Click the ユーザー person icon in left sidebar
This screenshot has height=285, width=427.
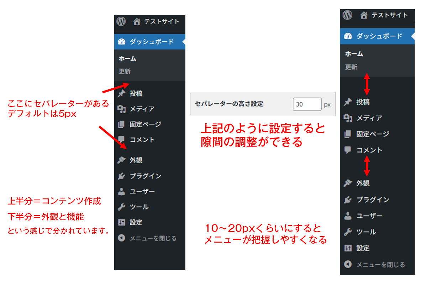click(x=121, y=191)
